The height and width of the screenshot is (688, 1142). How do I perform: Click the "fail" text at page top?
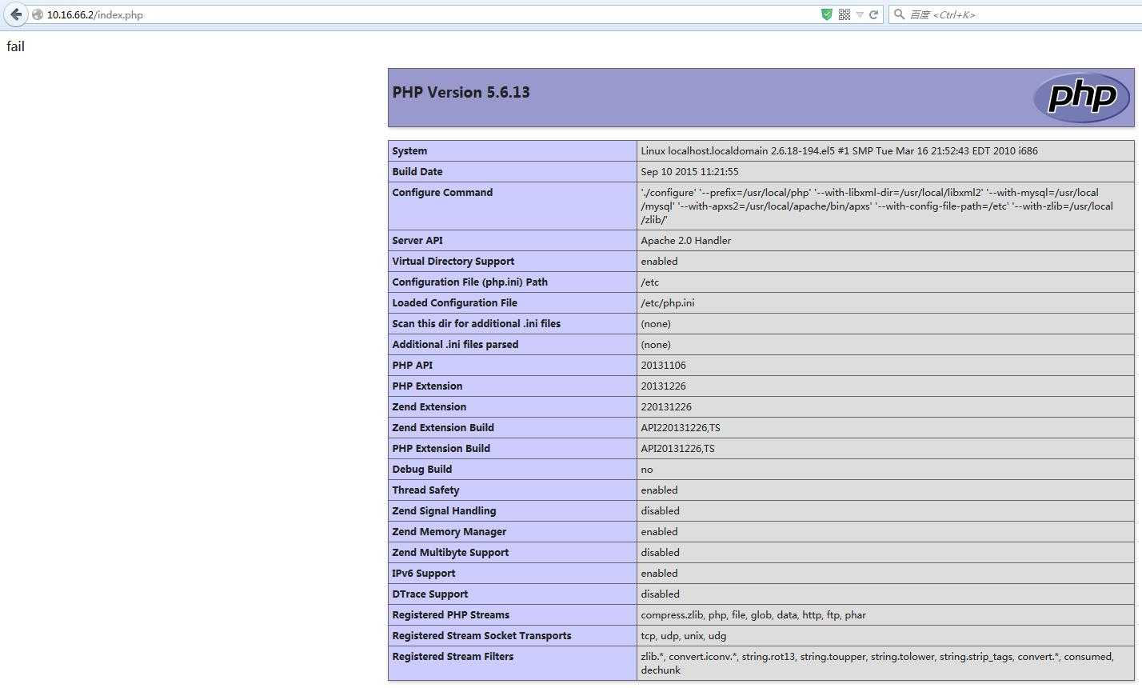coord(15,46)
